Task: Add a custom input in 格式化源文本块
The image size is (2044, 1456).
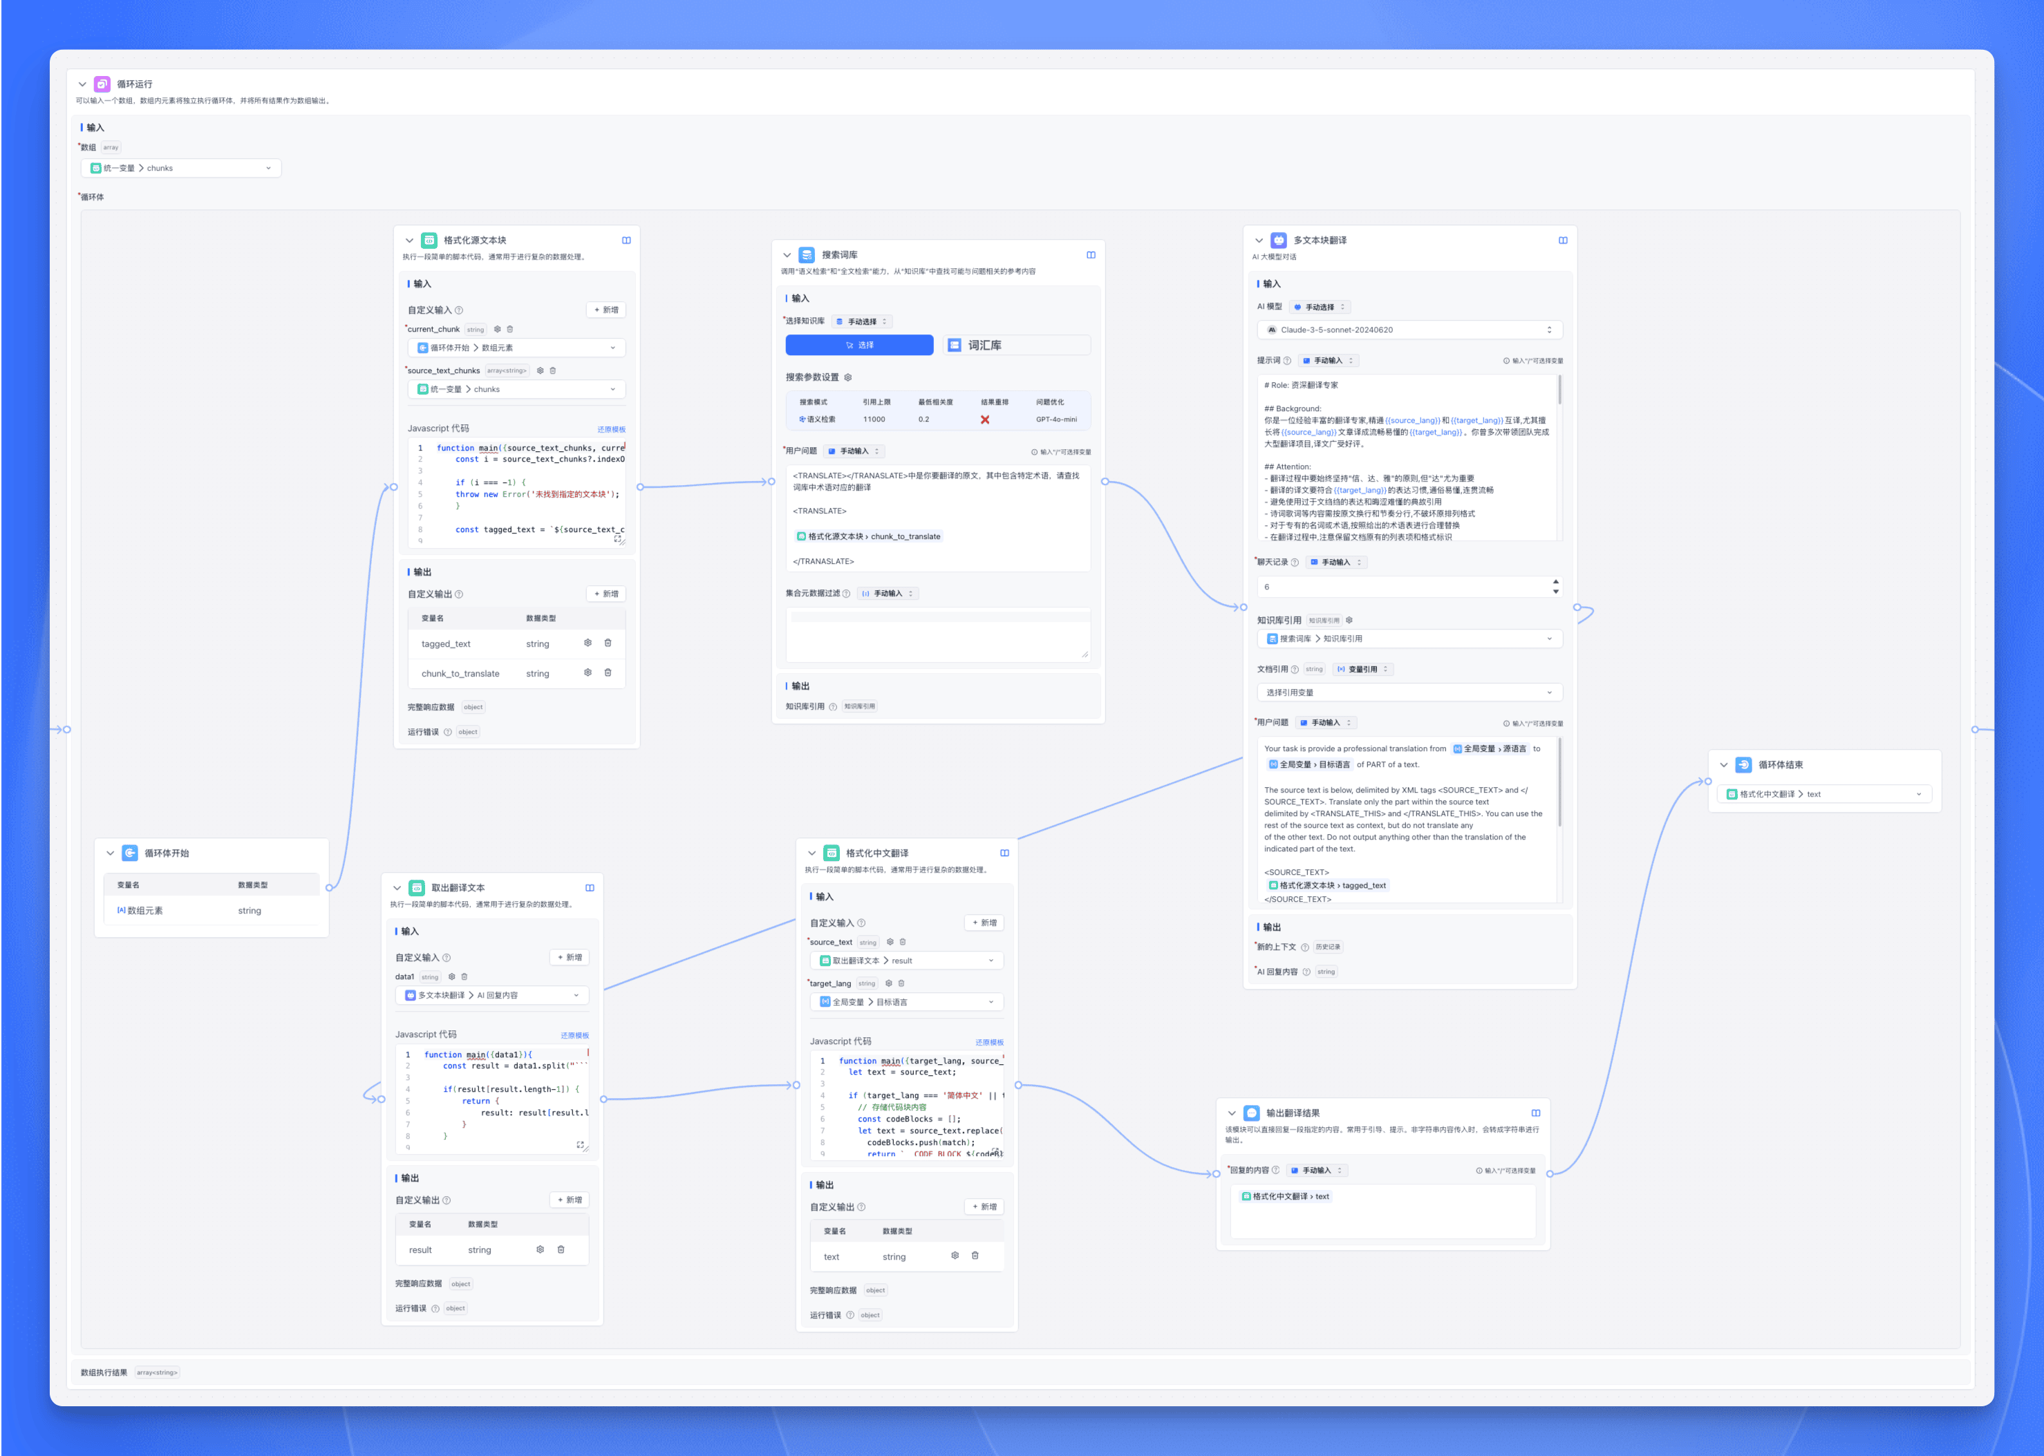Action: point(606,310)
